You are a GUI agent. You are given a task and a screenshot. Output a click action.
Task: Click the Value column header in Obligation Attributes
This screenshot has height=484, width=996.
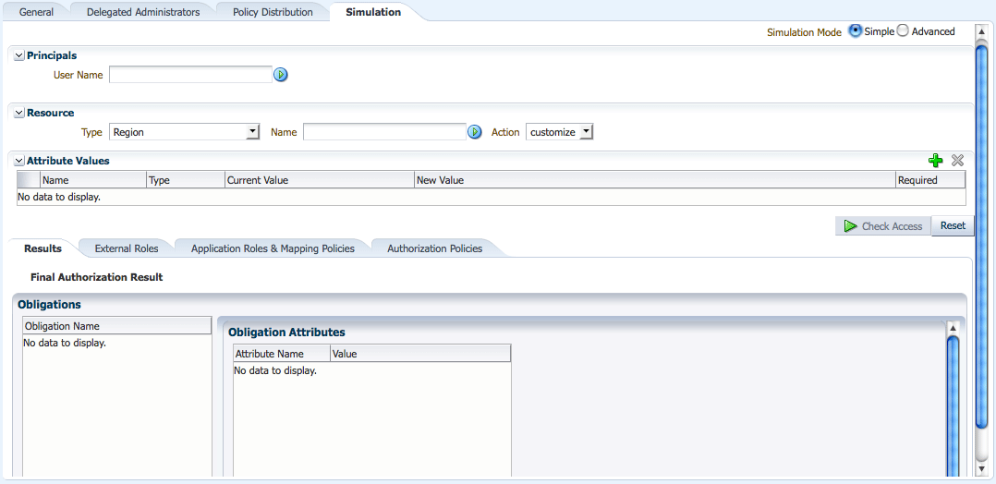[420, 354]
